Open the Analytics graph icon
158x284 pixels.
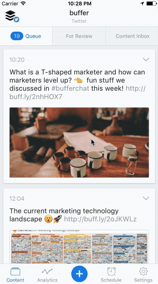[x=47, y=272]
